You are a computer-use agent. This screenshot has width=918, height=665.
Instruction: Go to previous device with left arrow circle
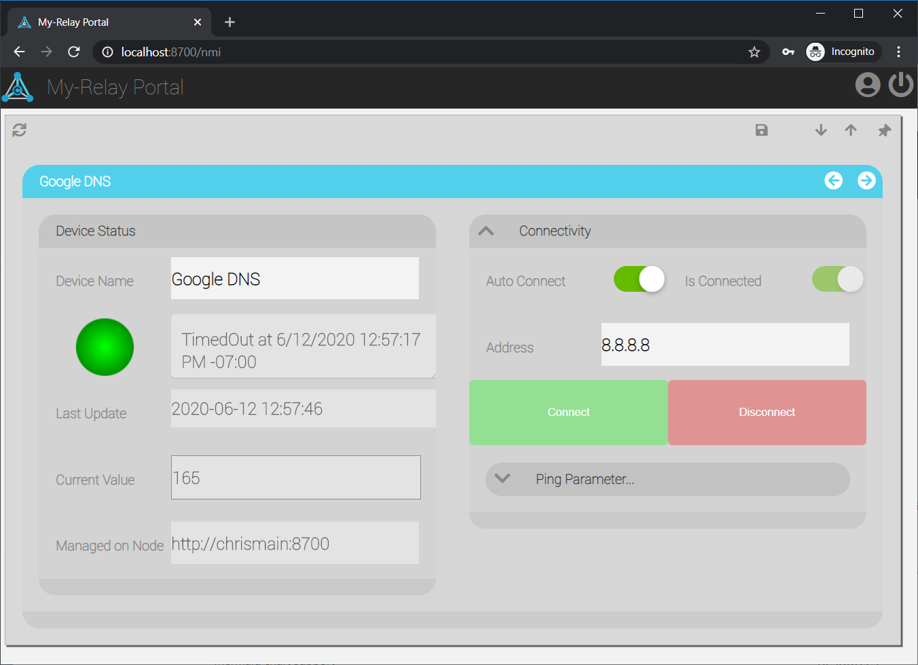834,180
